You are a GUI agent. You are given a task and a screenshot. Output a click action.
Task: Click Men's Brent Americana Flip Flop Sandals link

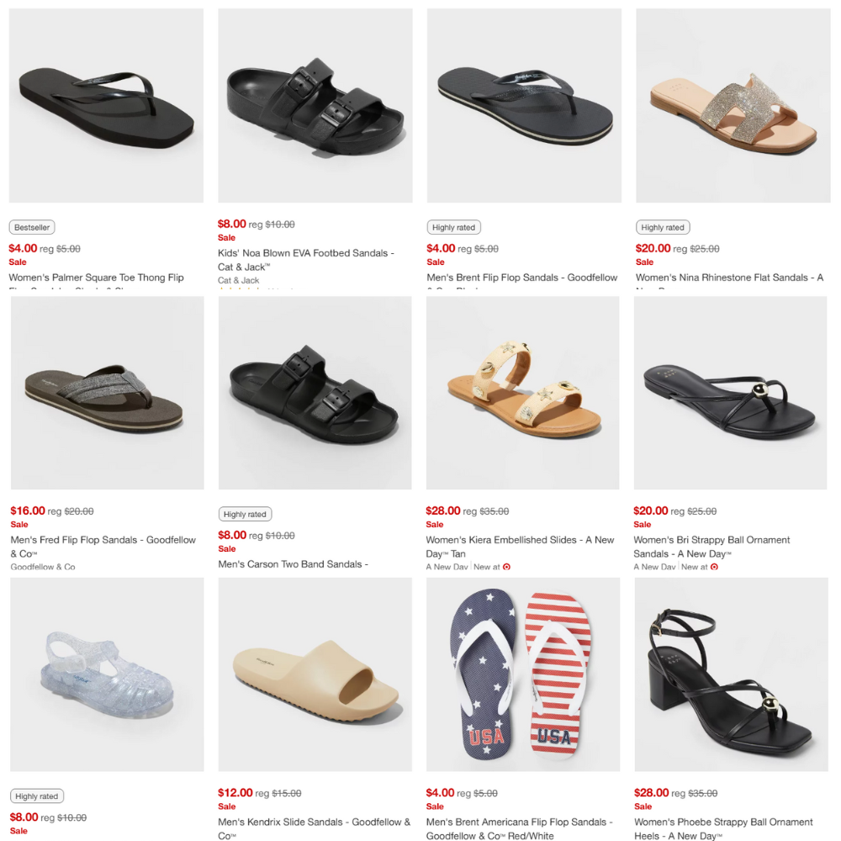(519, 828)
